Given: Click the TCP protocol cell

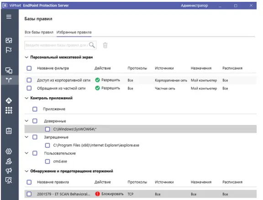Looking at the screenshot, I should coord(131,194).
